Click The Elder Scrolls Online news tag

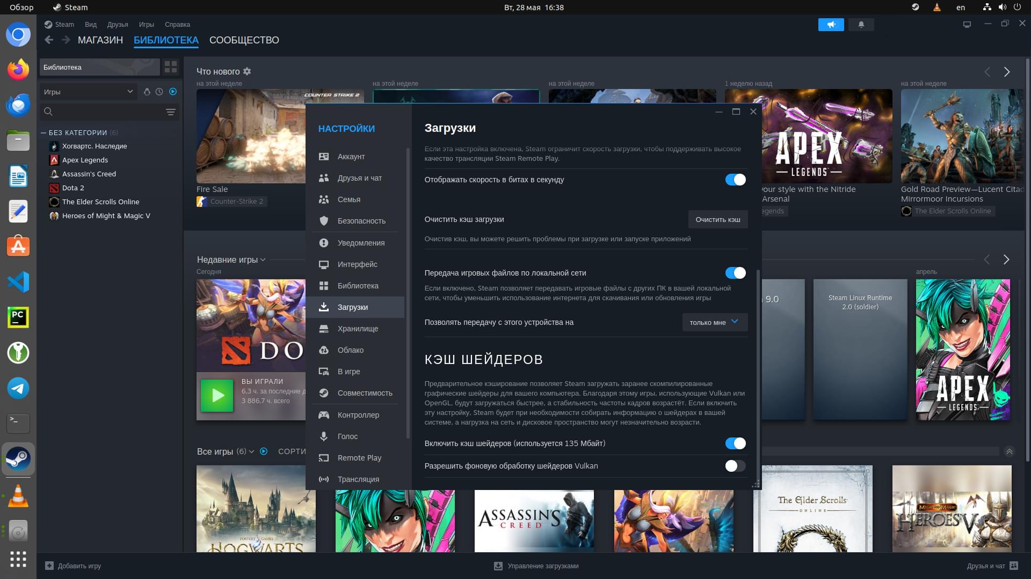point(948,211)
